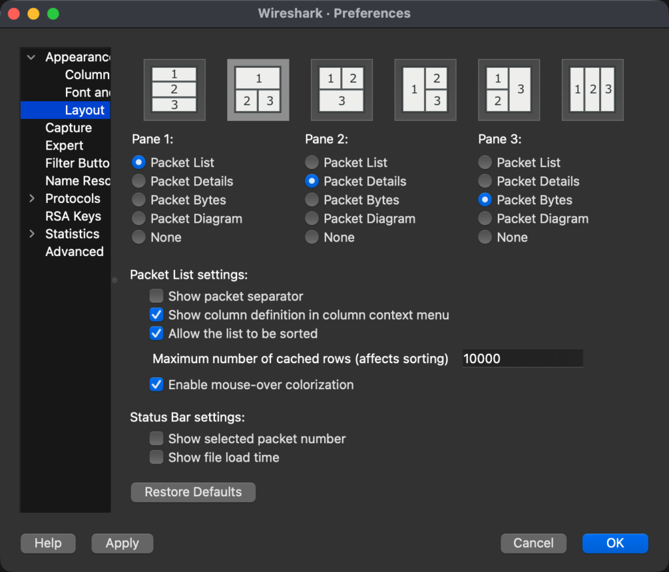Click the Help button
The image size is (669, 572).
48,543
